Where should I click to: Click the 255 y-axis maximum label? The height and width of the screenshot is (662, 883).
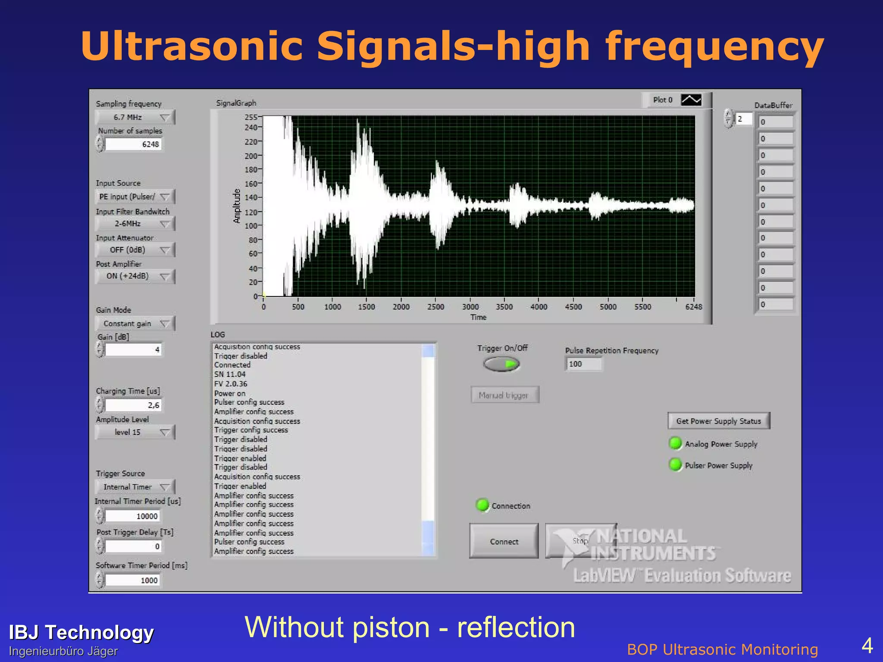click(250, 117)
